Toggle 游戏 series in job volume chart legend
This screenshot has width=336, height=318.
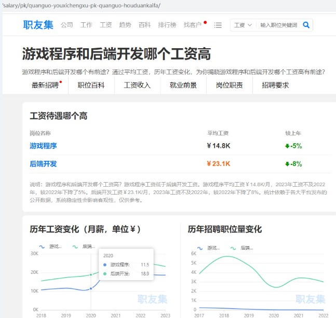pos(208,248)
